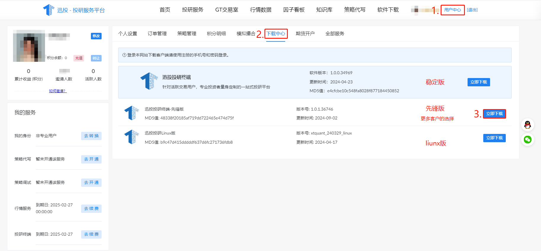Switch to 策略管理 tab
Viewport: 541px width, 251px height.
tap(187, 34)
